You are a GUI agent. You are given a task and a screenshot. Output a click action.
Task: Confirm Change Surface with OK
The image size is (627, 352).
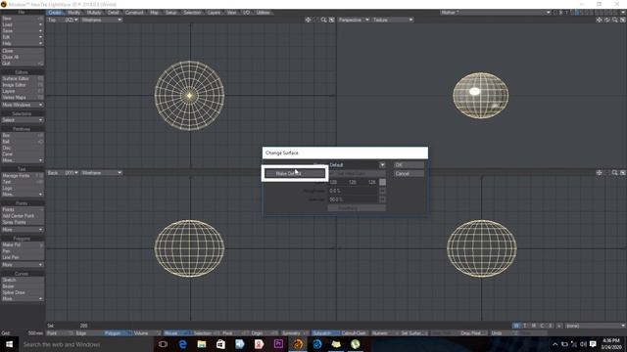(409, 165)
